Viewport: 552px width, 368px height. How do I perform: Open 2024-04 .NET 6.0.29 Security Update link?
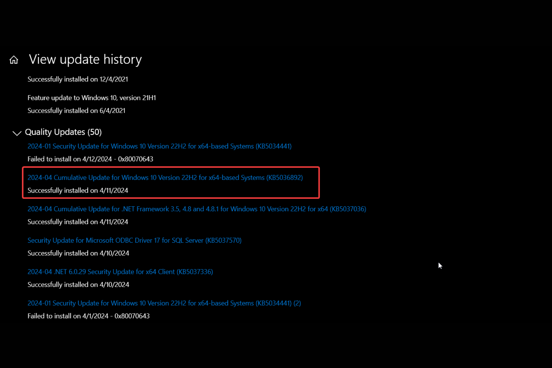pyautogui.click(x=120, y=272)
